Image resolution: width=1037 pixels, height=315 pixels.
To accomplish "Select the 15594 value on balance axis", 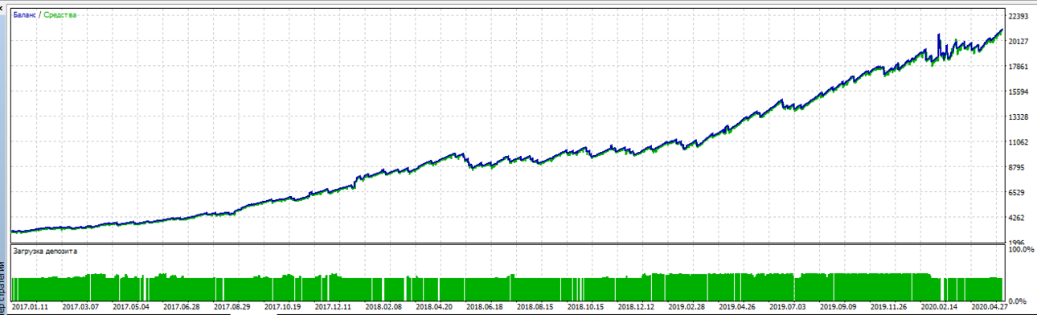I will click(x=1019, y=92).
